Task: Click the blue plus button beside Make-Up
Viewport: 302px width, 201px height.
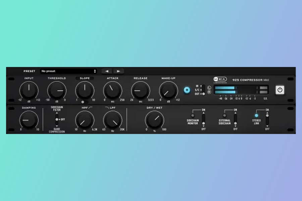Action: click(x=187, y=90)
